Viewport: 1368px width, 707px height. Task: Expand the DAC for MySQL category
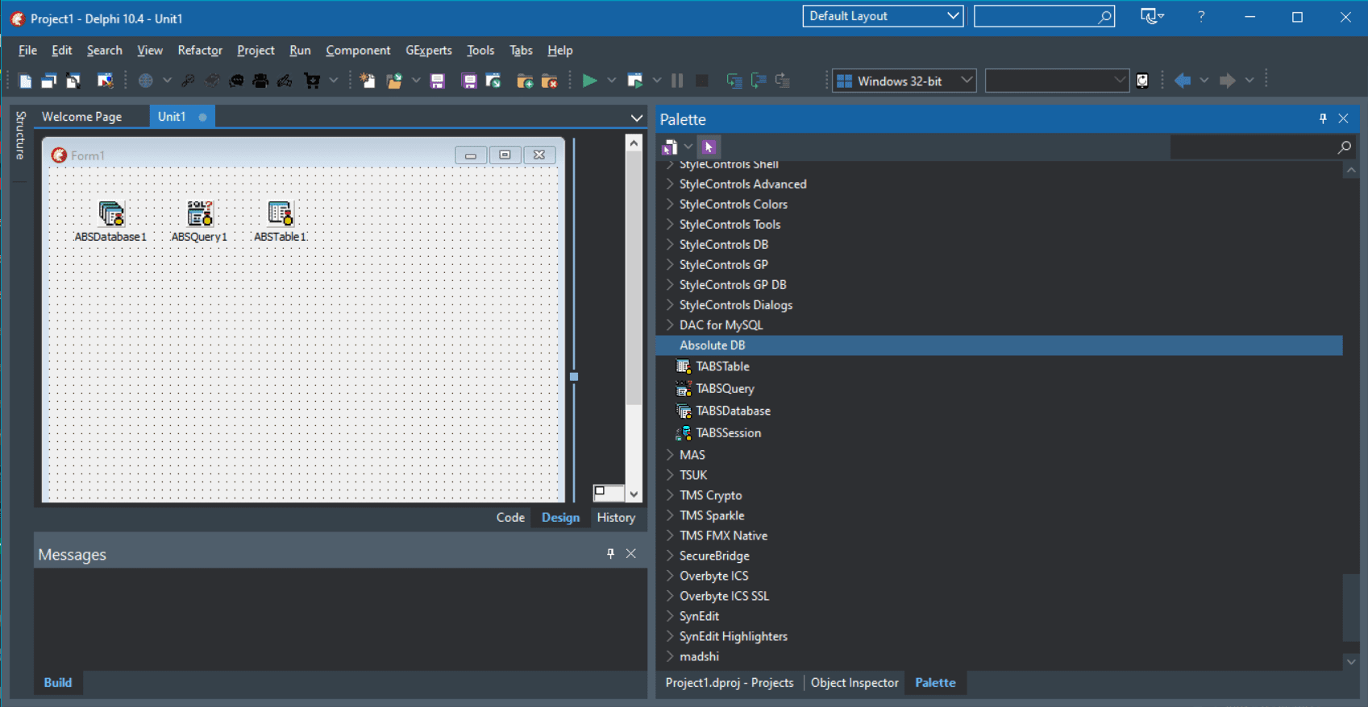670,325
